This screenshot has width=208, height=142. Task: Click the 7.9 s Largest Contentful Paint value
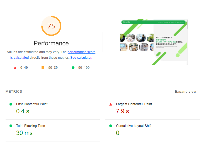pos(122,111)
